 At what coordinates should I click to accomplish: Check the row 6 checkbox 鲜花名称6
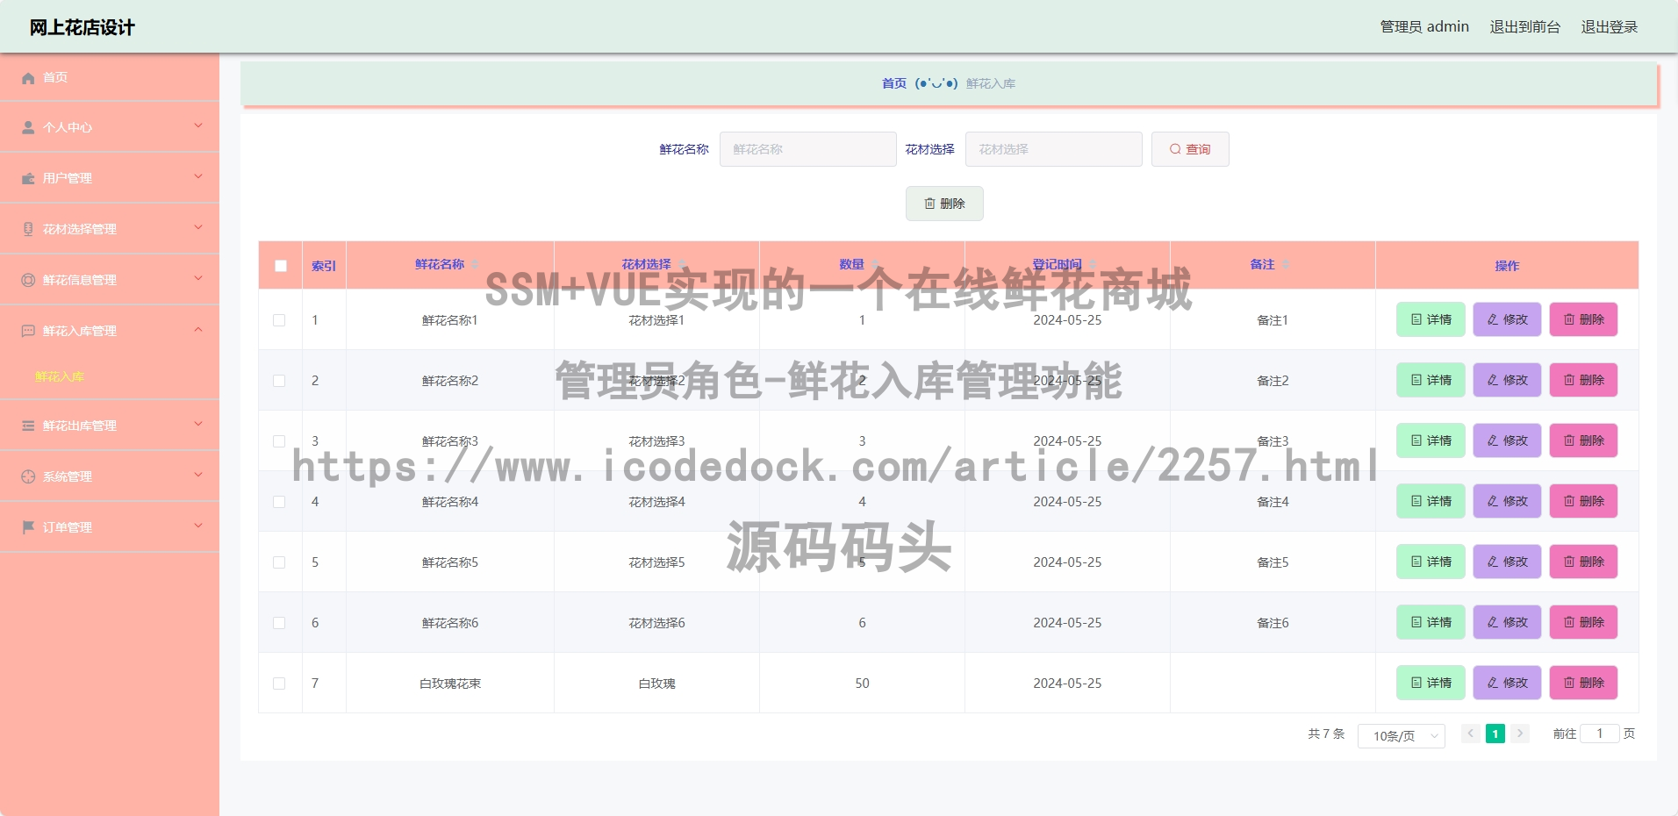(x=279, y=623)
